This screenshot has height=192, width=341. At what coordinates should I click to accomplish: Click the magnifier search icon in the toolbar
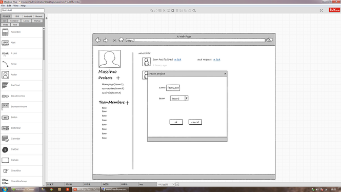[x=194, y=10]
